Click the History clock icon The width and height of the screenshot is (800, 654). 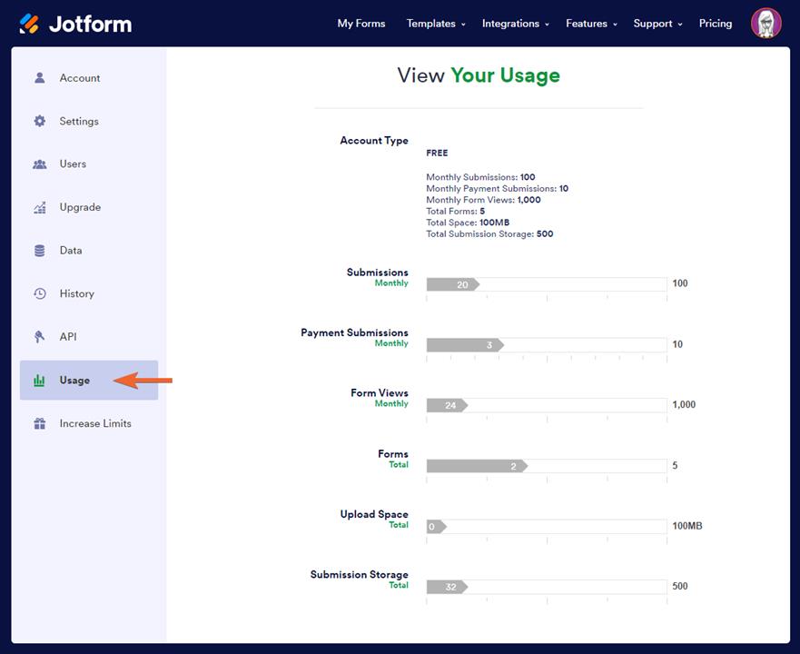[39, 293]
